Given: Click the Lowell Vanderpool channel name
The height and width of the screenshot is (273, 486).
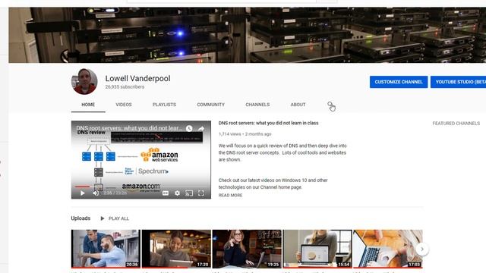Looking at the screenshot, I should (x=137, y=78).
